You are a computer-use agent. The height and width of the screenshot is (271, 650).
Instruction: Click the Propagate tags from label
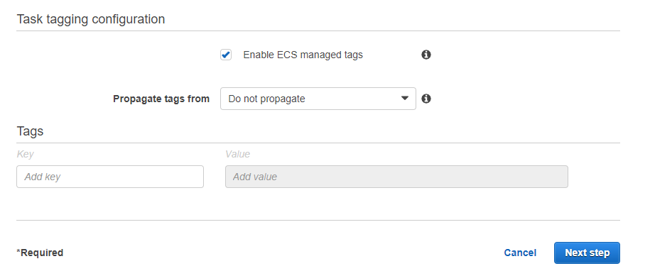[x=161, y=99]
